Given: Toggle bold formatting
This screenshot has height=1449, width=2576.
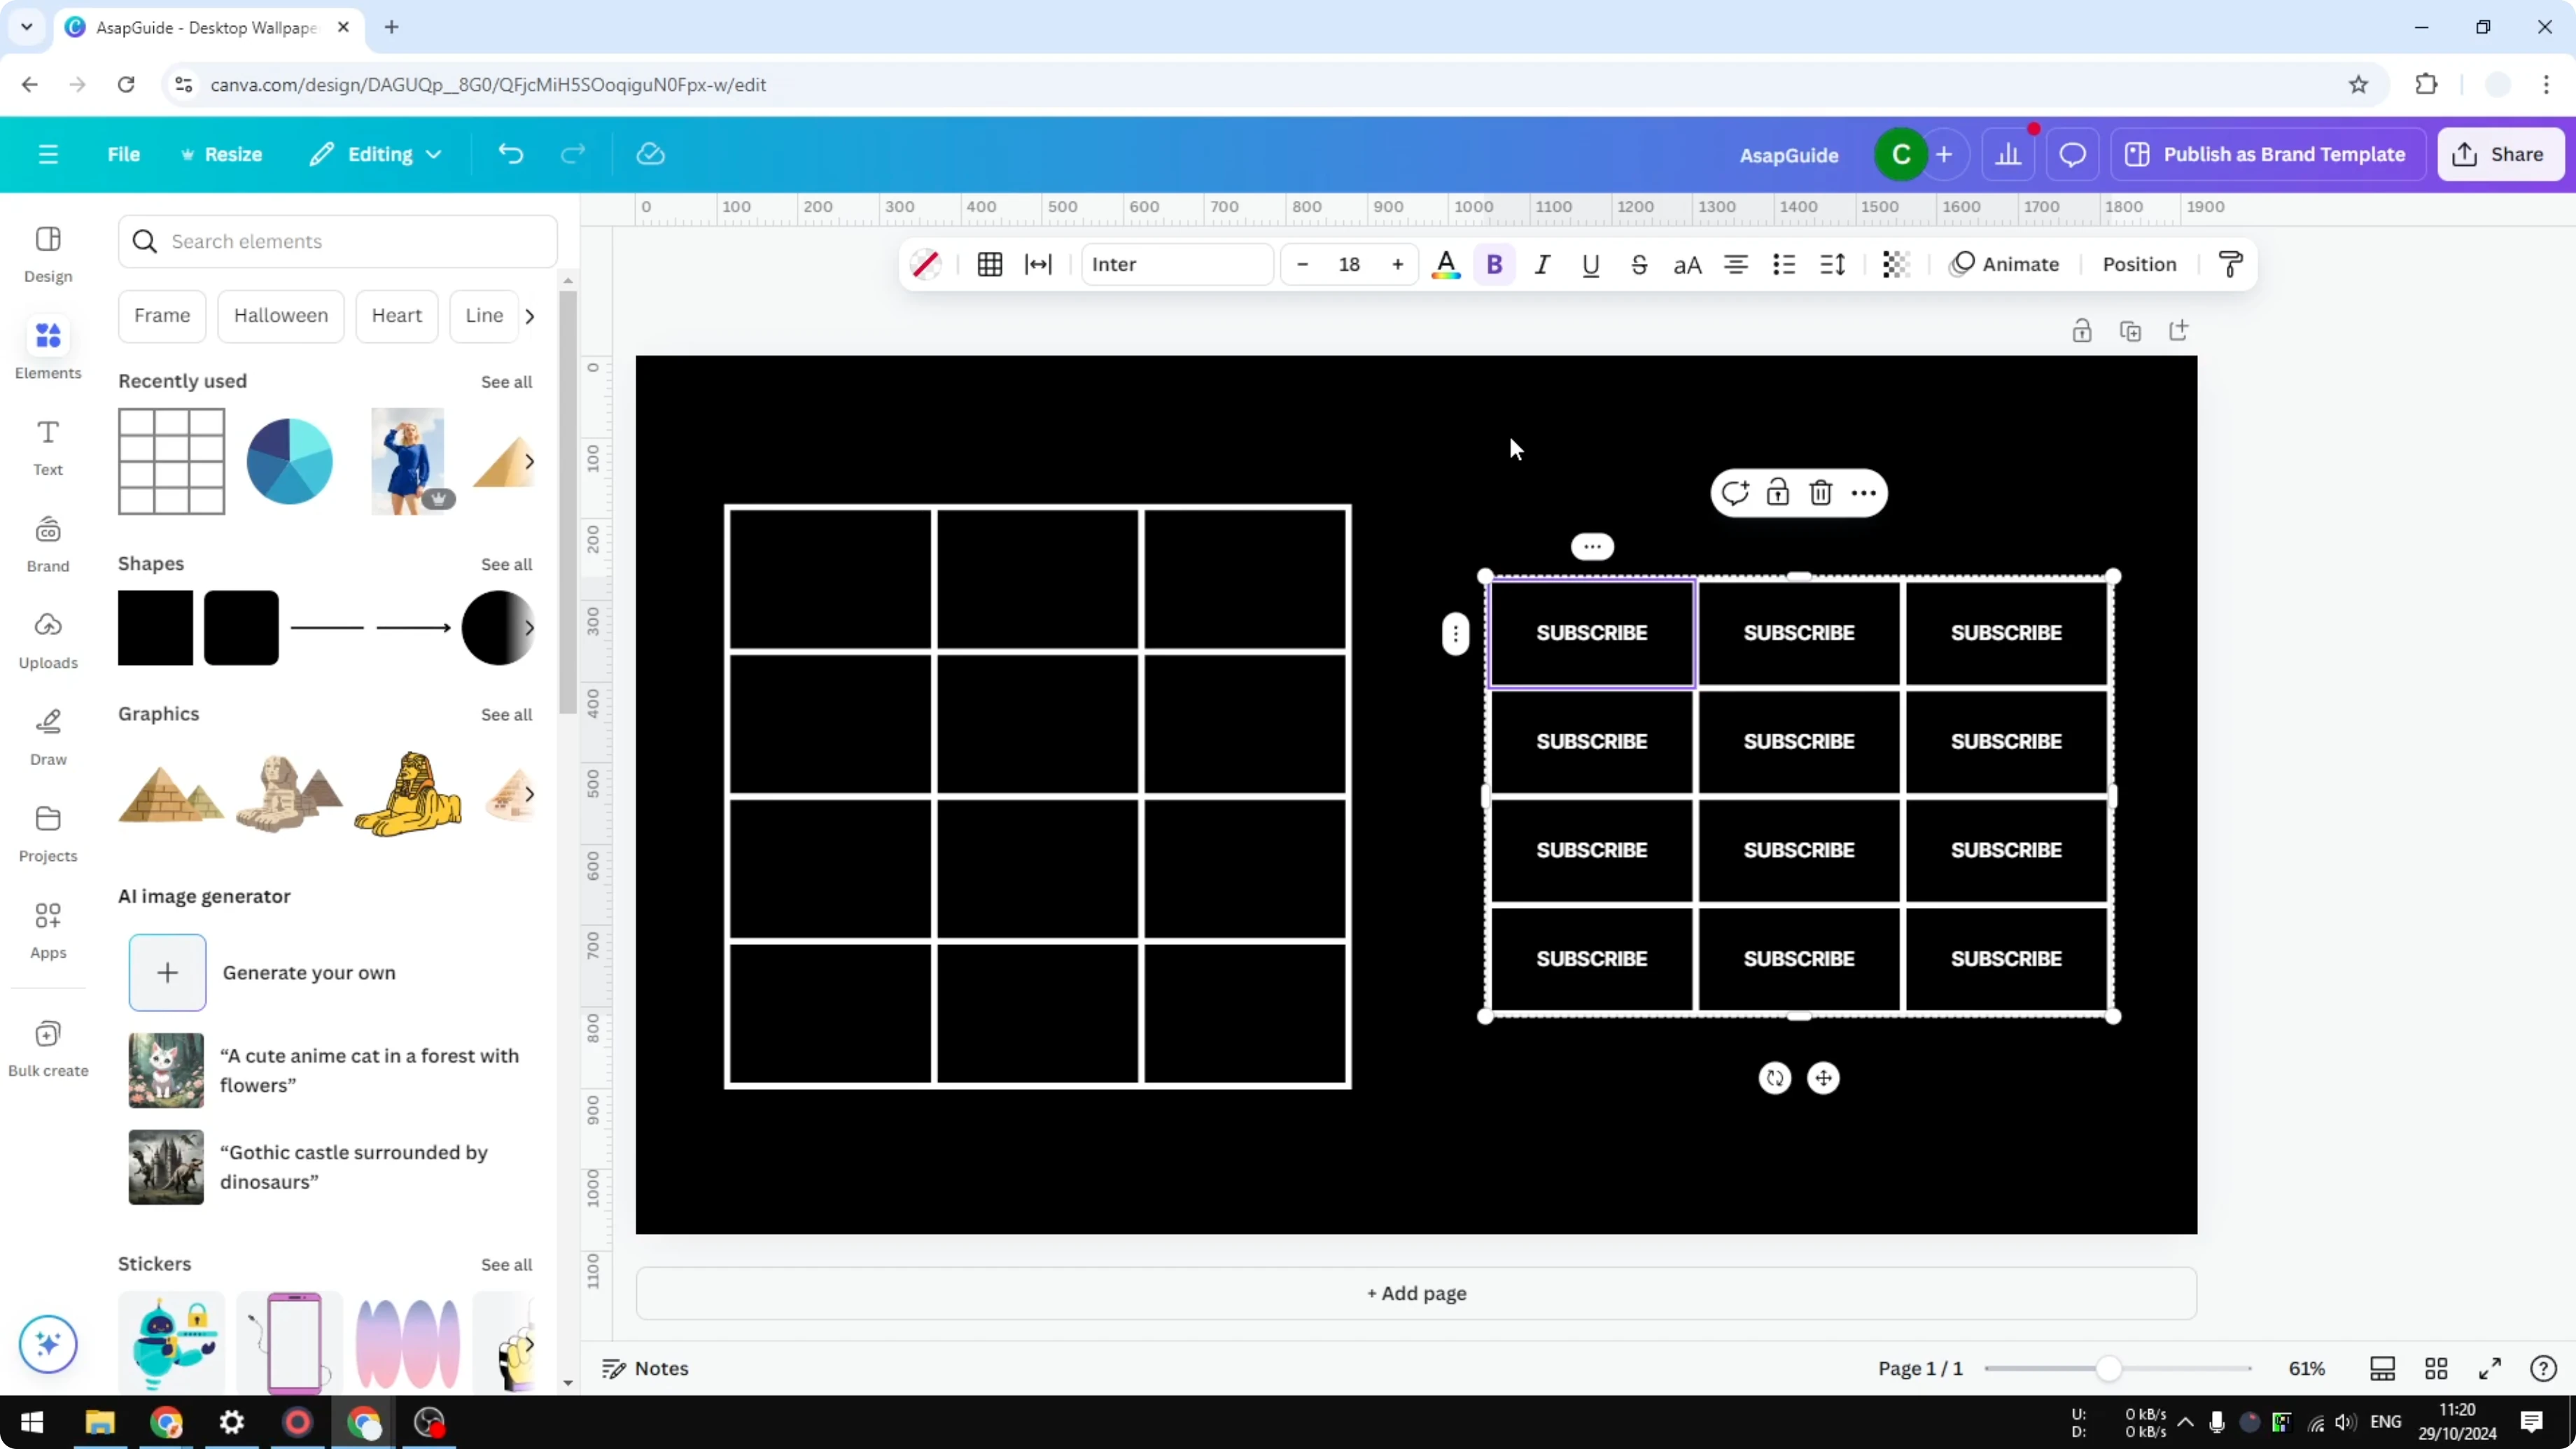Looking at the screenshot, I should [x=1494, y=264].
